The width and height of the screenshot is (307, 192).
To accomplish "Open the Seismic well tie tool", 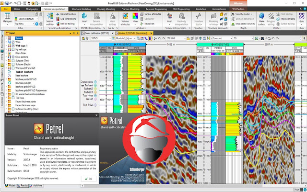I will point(50,19).
